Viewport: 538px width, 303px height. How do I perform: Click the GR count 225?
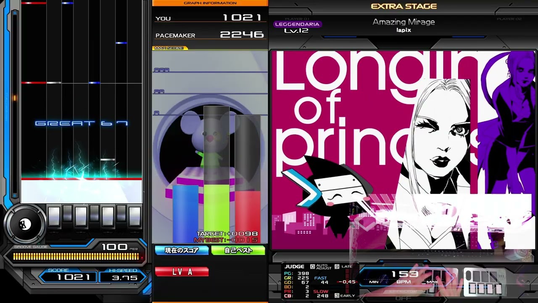(303, 278)
